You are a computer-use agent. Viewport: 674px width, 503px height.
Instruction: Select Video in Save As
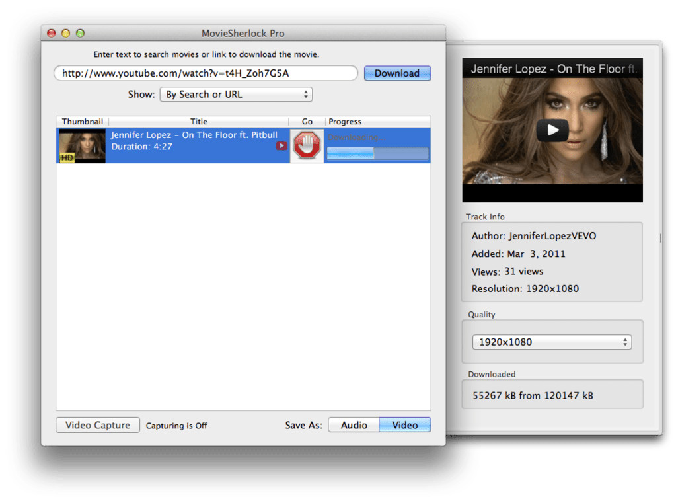pos(405,425)
